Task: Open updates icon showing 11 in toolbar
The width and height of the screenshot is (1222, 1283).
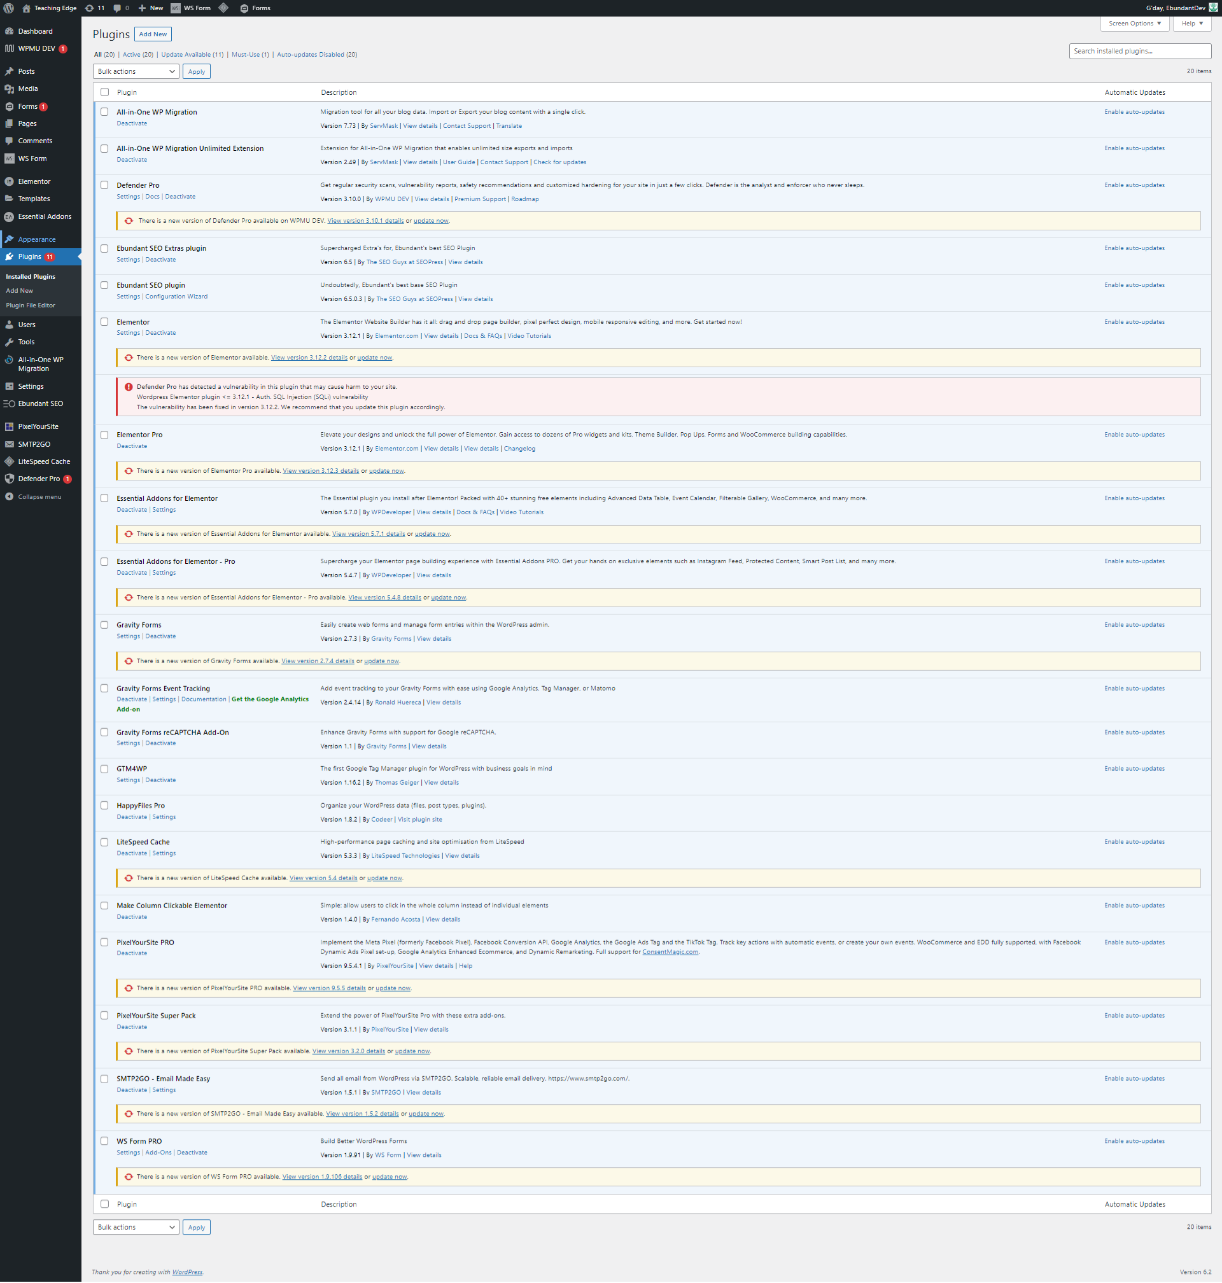Action: point(89,8)
